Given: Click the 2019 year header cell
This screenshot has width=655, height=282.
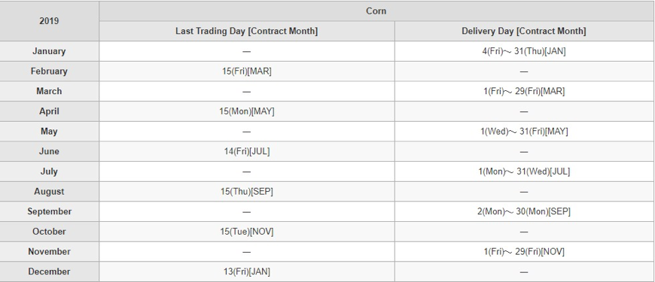Looking at the screenshot, I should (49, 21).
